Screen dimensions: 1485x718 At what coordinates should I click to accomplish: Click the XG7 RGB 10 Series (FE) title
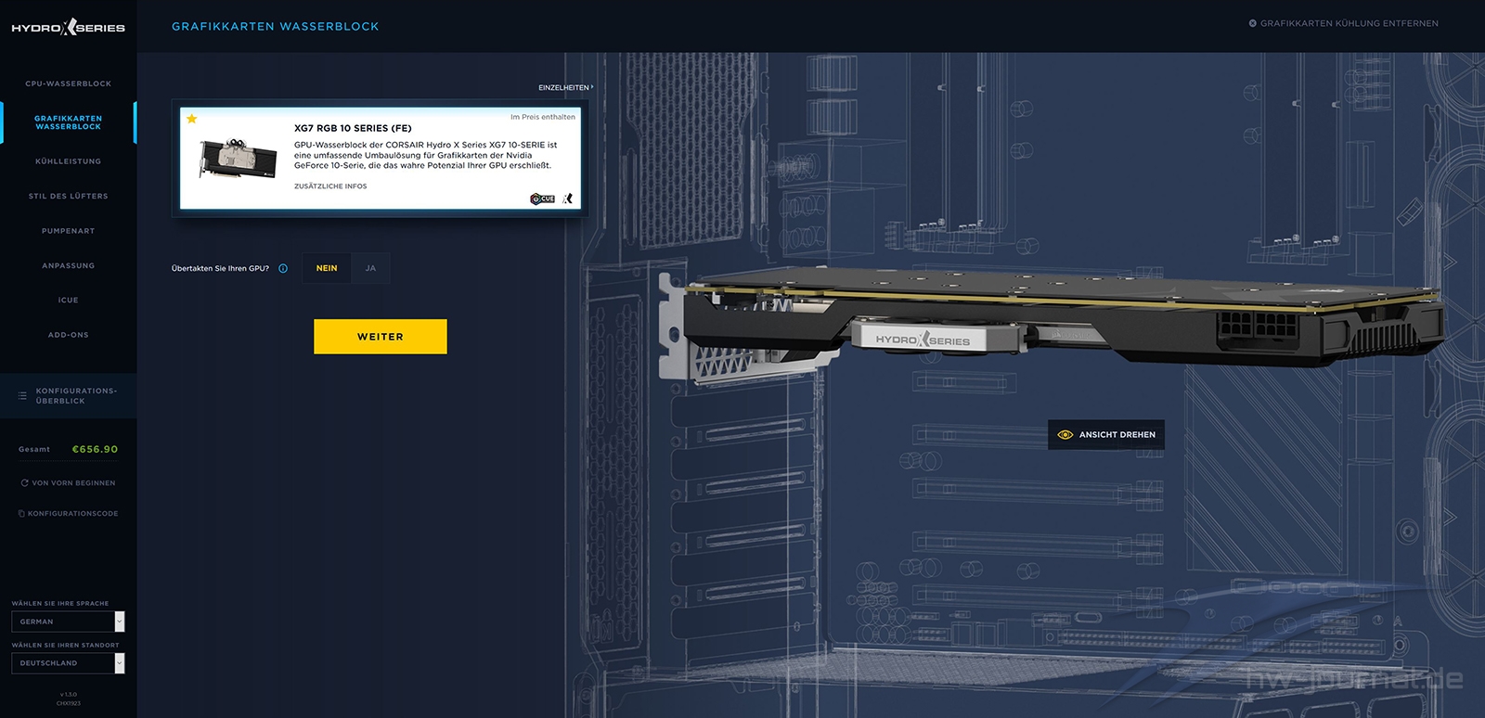click(x=353, y=128)
